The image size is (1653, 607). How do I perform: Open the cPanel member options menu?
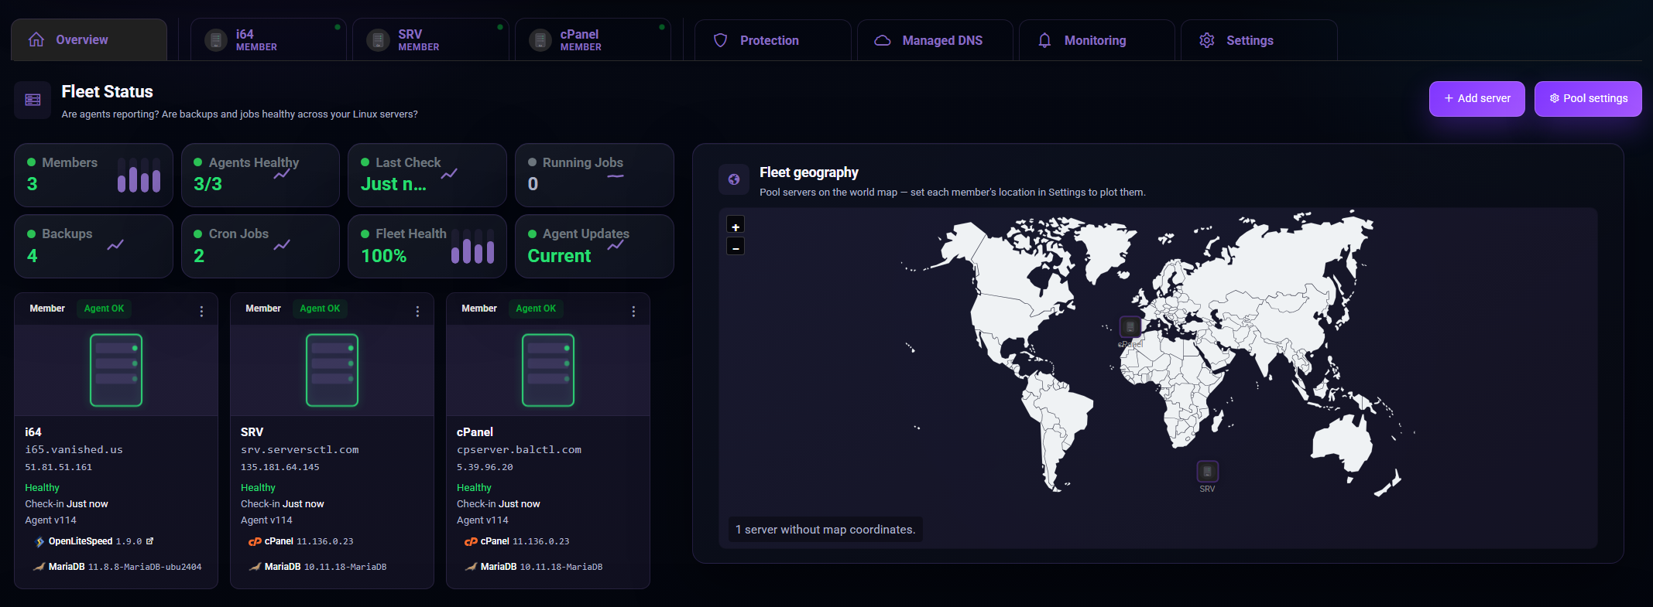[x=633, y=311]
